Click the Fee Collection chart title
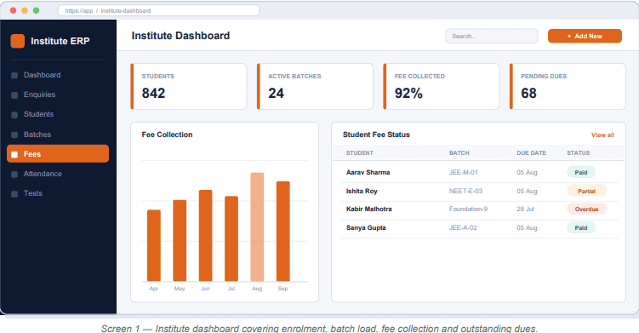The image size is (639, 333). (167, 135)
